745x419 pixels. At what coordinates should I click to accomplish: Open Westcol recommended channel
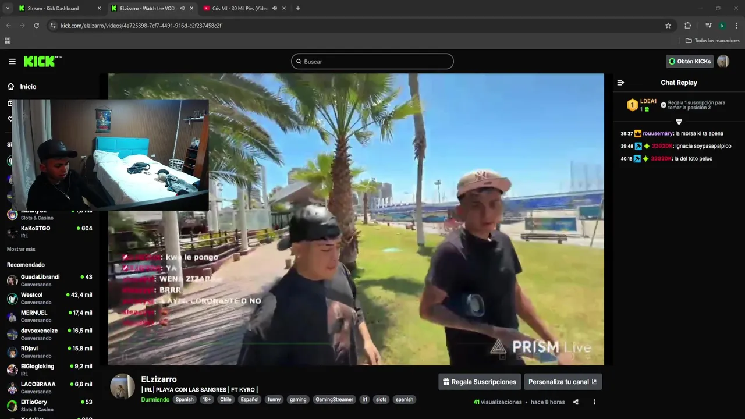[x=49, y=299]
